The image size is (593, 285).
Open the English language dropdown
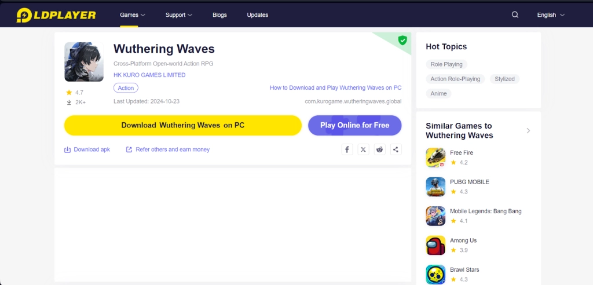point(551,14)
